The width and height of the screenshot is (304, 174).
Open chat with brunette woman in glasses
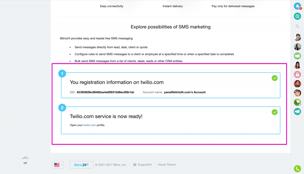point(297,65)
